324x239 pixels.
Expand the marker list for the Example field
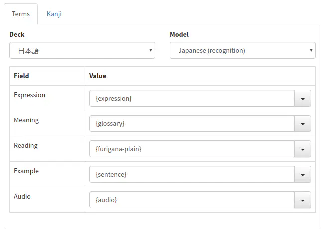(x=302, y=175)
